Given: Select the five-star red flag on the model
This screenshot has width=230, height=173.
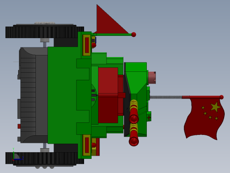Looking at the screenshot, I should (204, 119).
